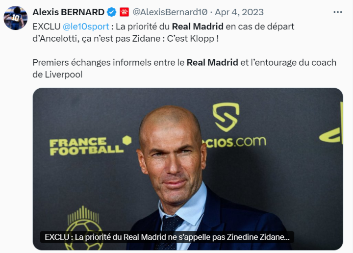Click the word Klopp in the tweet
The image size is (353, 253).
[202, 39]
